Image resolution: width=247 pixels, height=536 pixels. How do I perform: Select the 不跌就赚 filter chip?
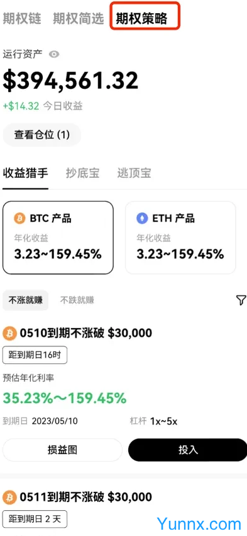pos(77,300)
